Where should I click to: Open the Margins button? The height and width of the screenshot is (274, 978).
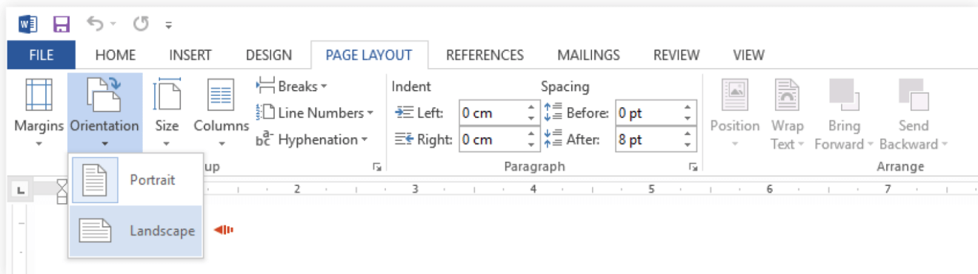click(39, 112)
